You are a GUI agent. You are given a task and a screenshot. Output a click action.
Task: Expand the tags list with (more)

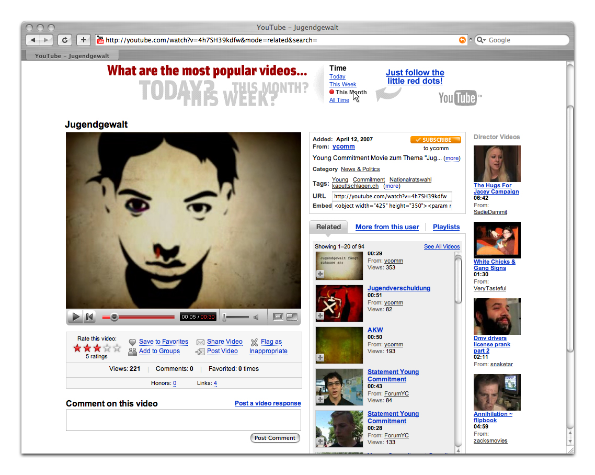pos(392,186)
